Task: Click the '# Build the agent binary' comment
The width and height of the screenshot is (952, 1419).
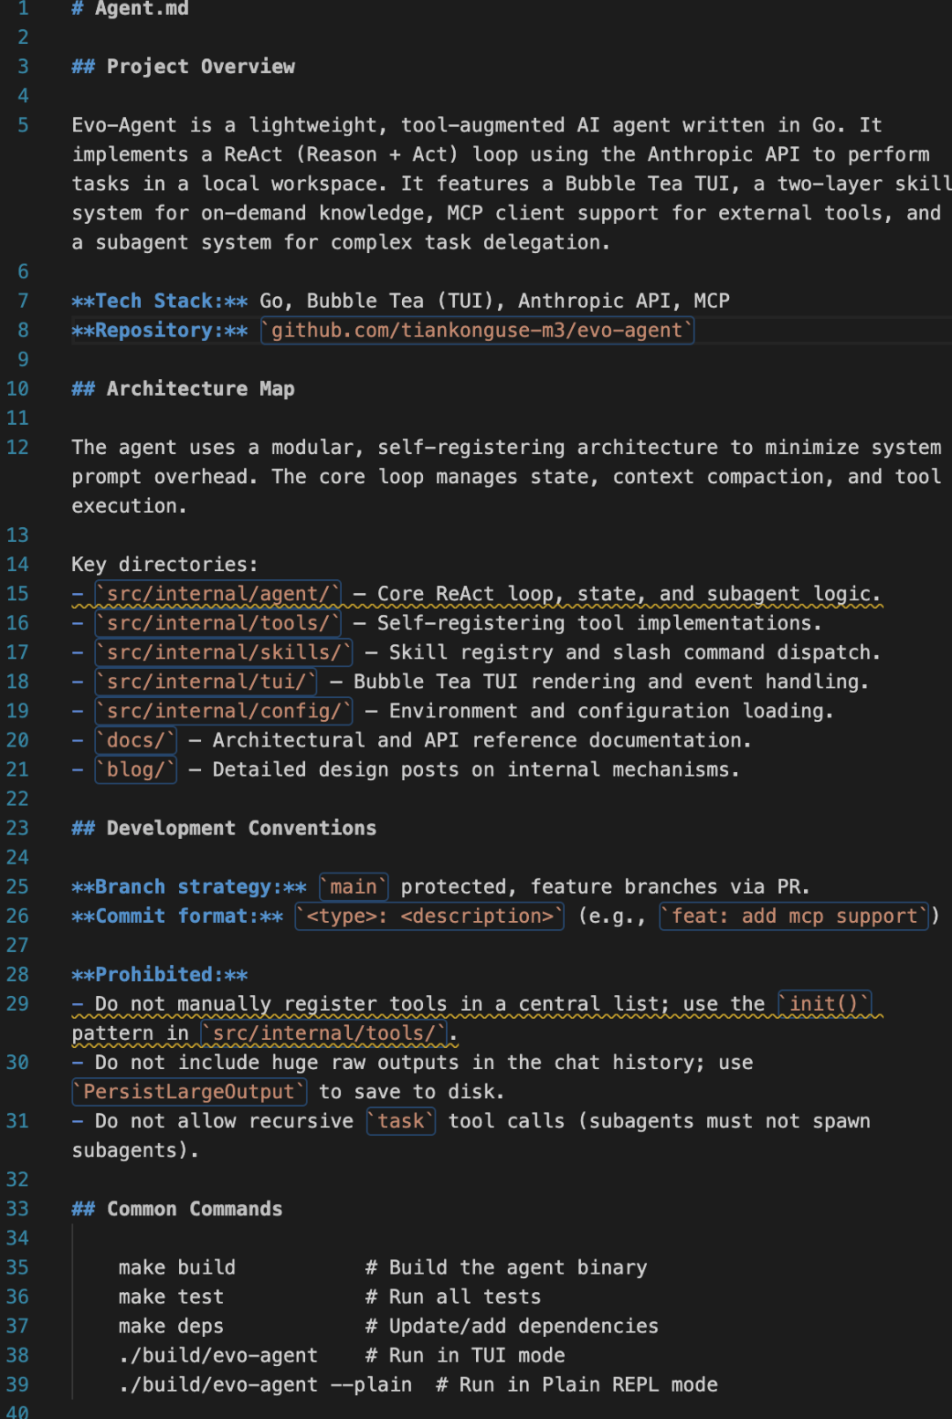Action: [x=506, y=1267]
